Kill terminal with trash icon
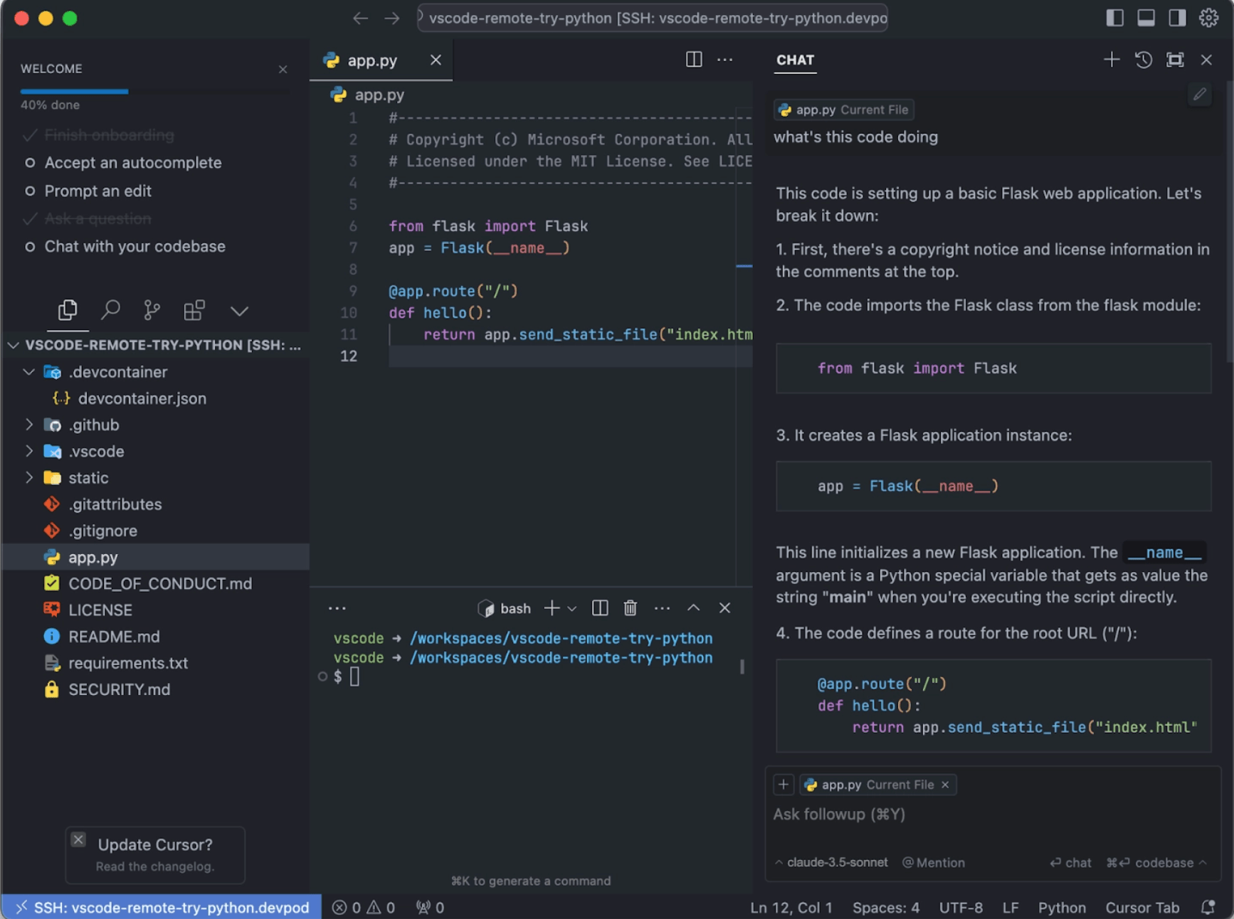 coord(630,608)
